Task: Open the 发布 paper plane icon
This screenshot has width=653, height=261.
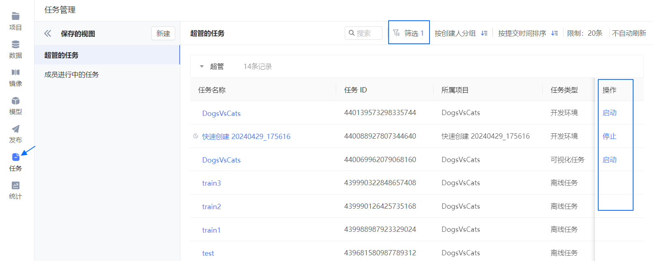Action: click(x=15, y=134)
